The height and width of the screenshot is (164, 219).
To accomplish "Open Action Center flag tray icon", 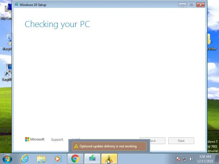I will (178, 159).
